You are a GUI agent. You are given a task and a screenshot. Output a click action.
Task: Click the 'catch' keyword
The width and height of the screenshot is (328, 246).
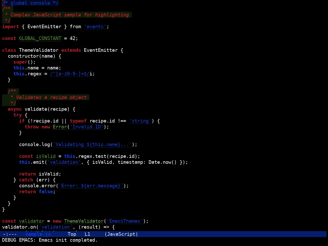pyautogui.click(x=26, y=180)
